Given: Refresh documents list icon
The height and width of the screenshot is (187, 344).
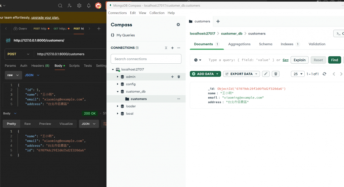Looking at the screenshot, I should [325, 74].
